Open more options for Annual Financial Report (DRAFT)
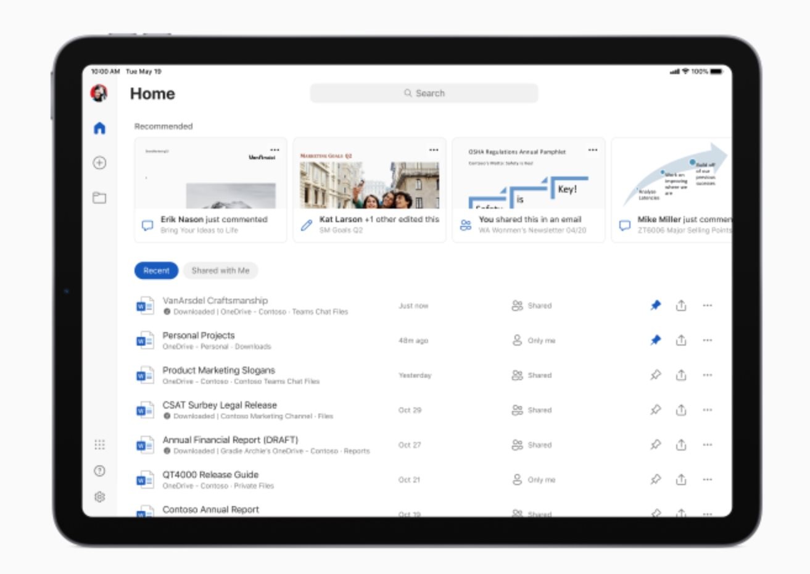Image resolution: width=810 pixels, height=574 pixels. tap(708, 444)
